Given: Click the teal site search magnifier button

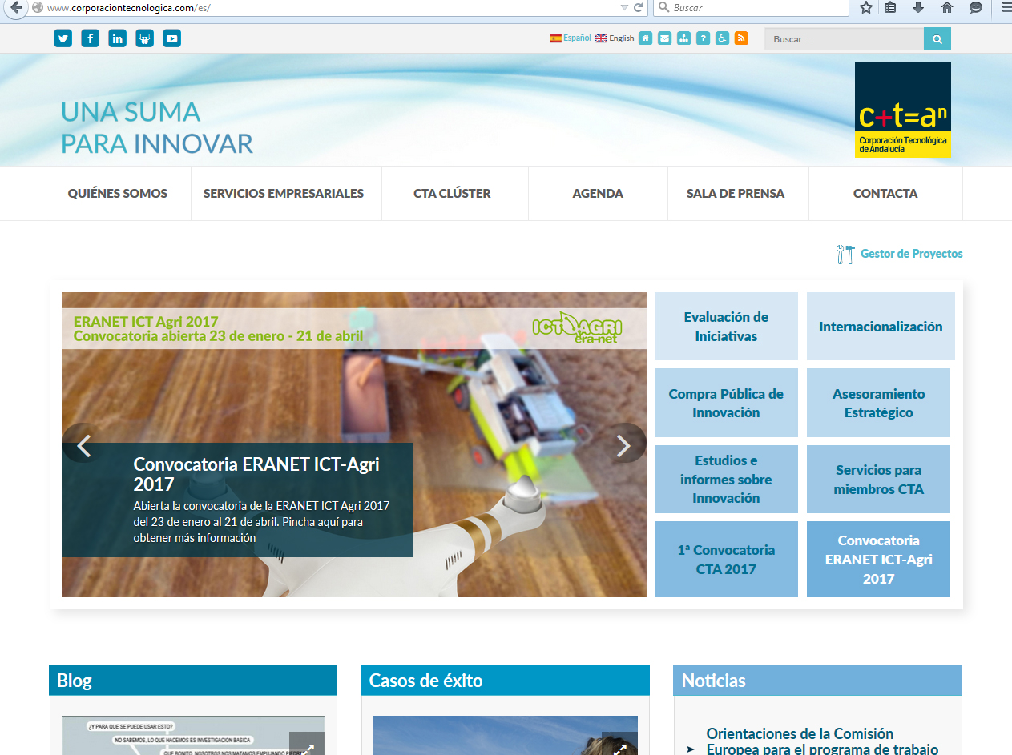Looking at the screenshot, I should coord(937,38).
